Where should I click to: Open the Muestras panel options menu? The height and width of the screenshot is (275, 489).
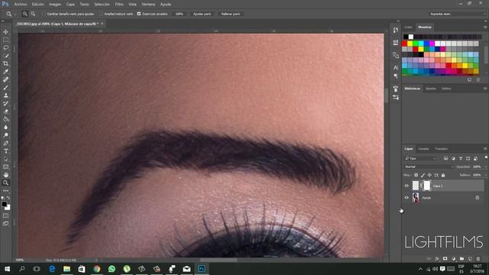[x=485, y=27]
